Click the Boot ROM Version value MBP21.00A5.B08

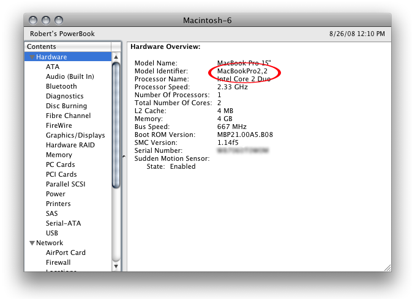[x=245, y=135]
